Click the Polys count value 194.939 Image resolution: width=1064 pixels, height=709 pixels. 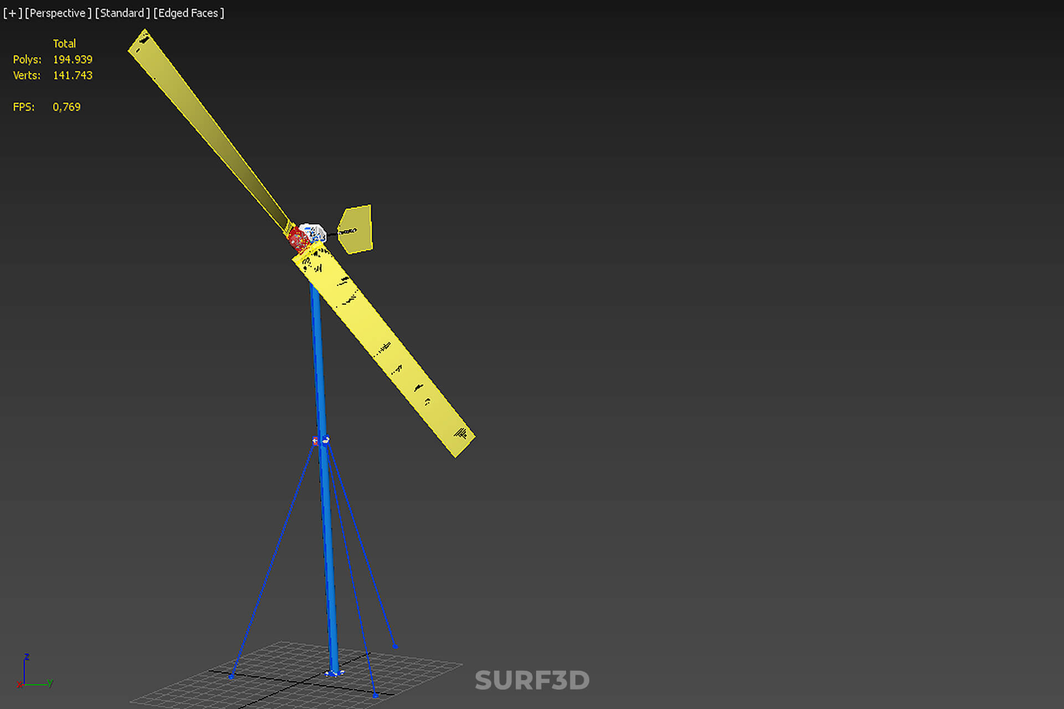coord(73,59)
